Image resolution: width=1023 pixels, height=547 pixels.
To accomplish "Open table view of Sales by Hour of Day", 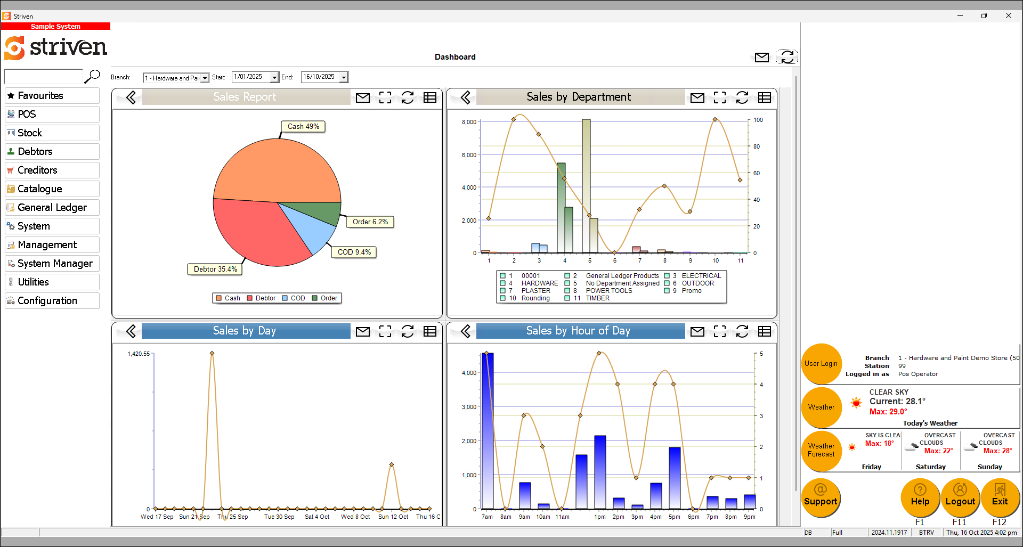I will (x=765, y=331).
